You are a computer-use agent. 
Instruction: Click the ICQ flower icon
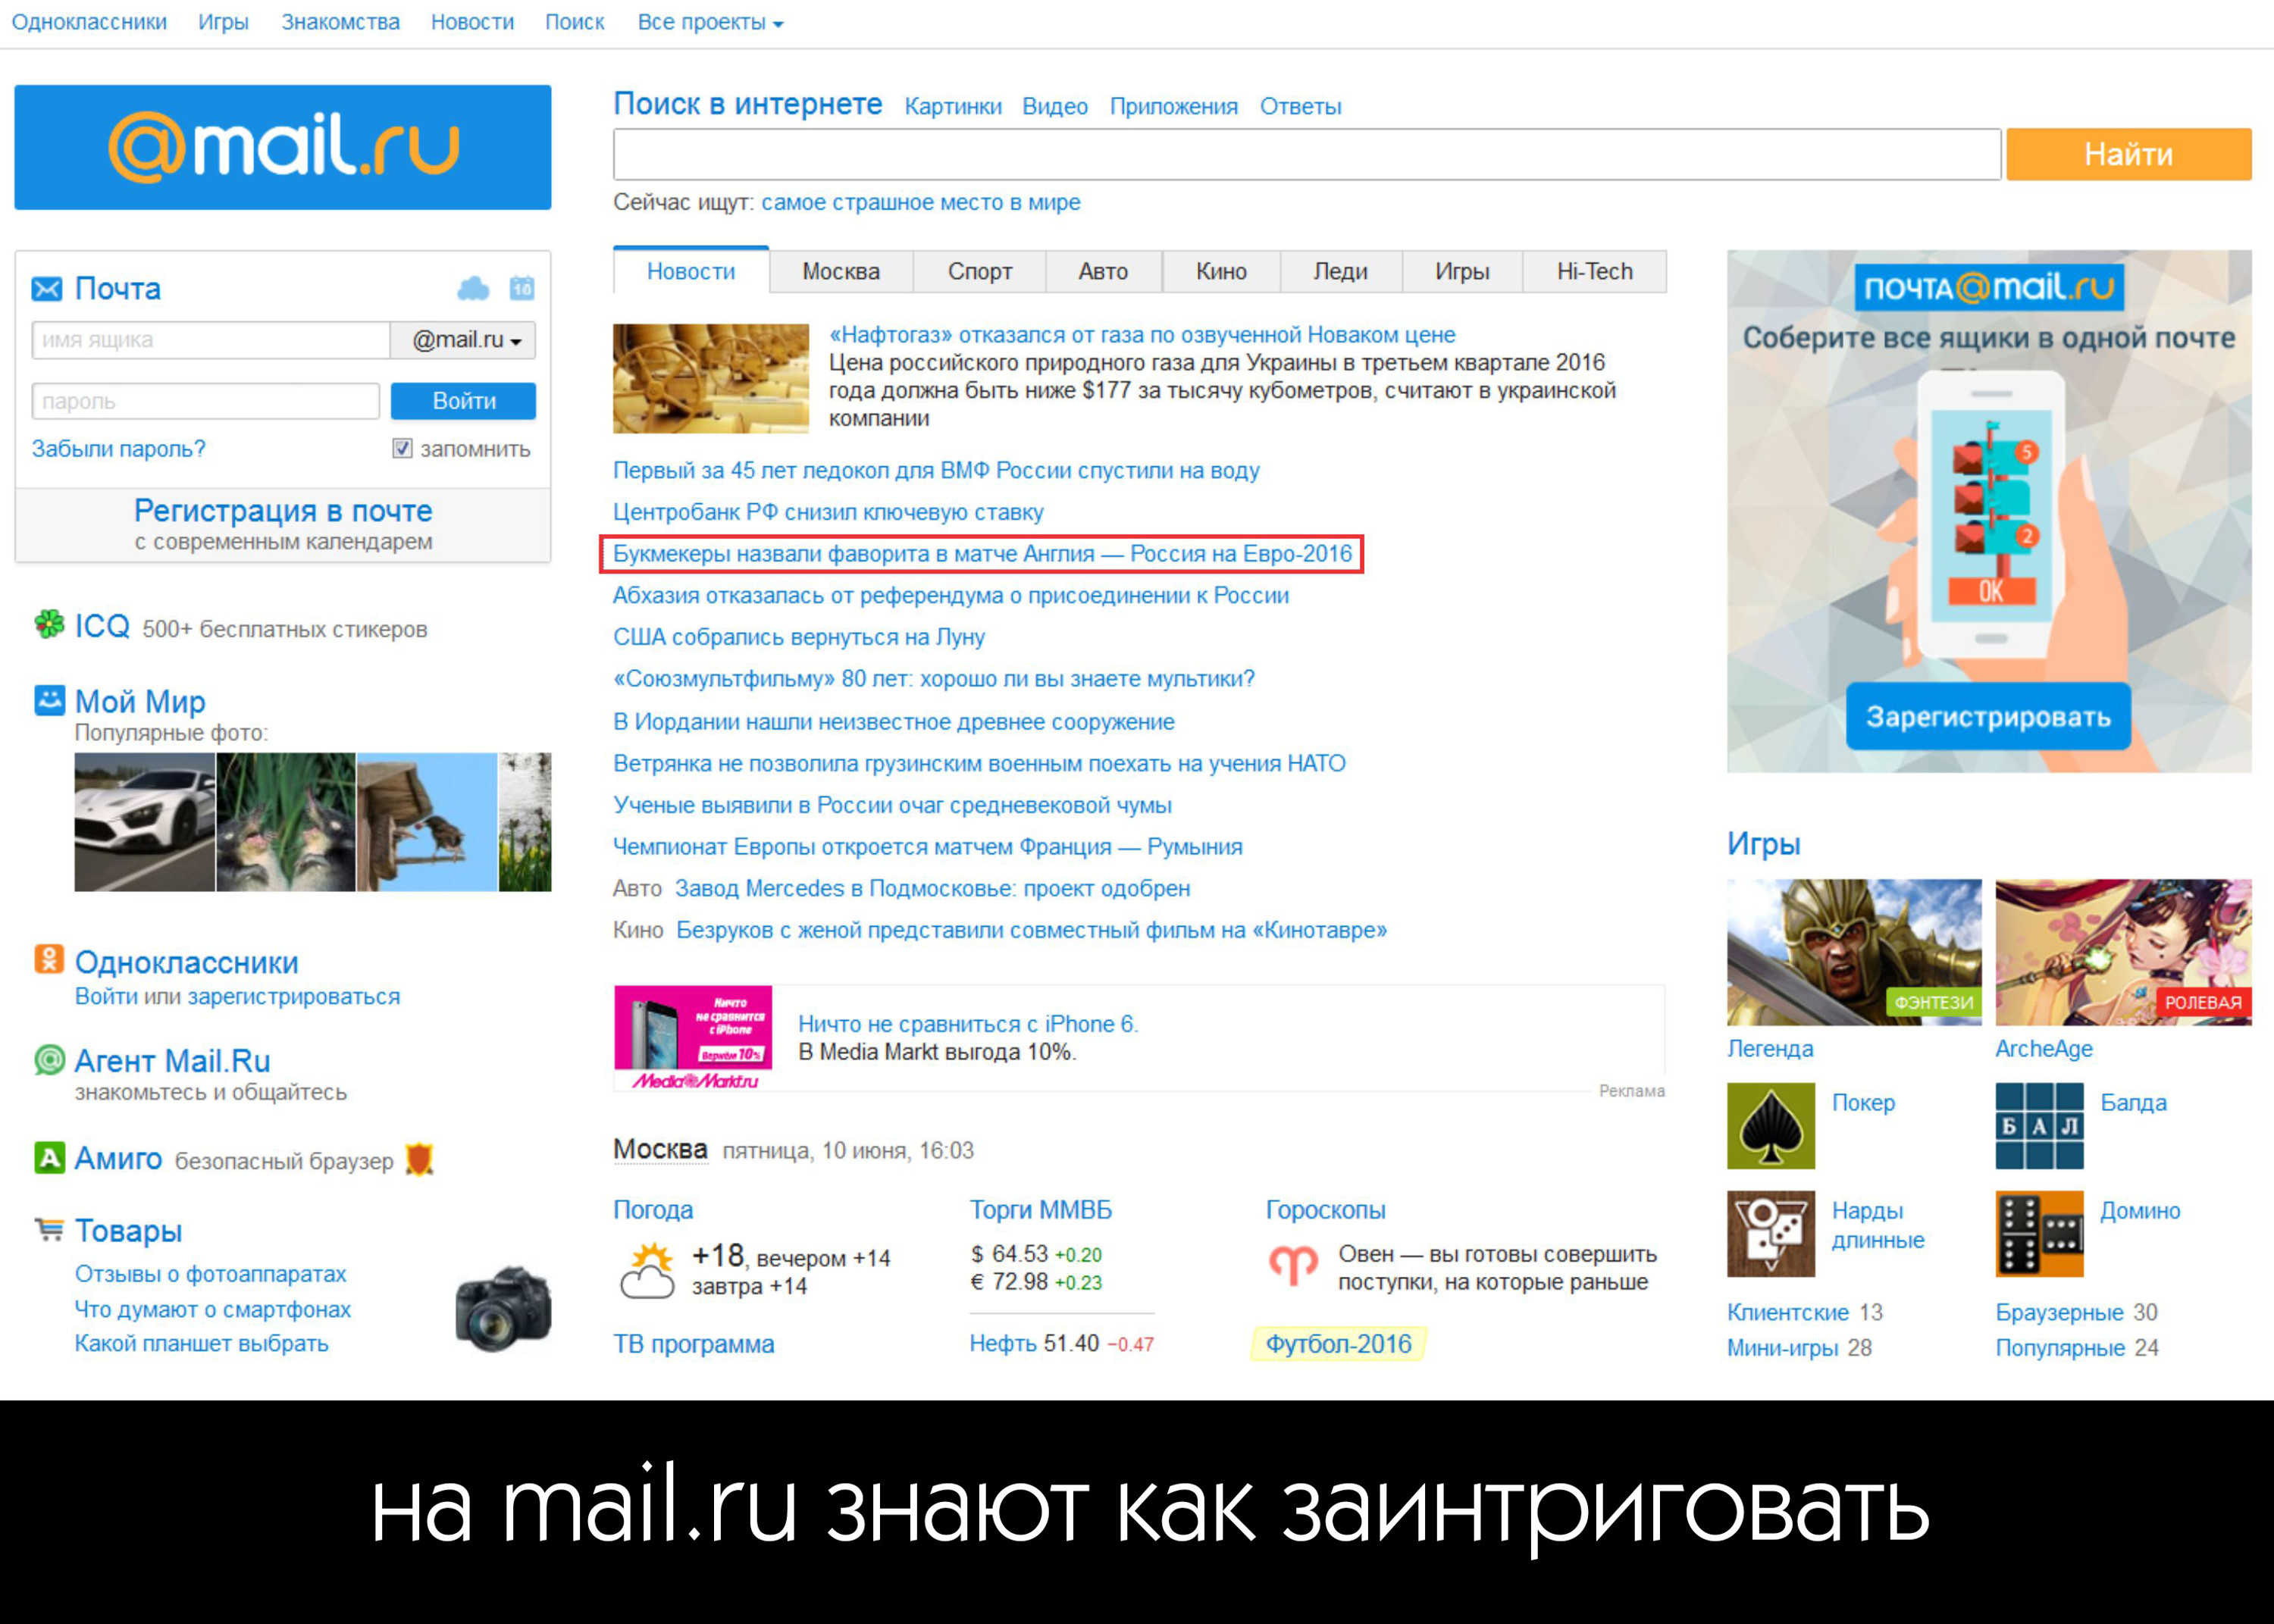tap(49, 625)
